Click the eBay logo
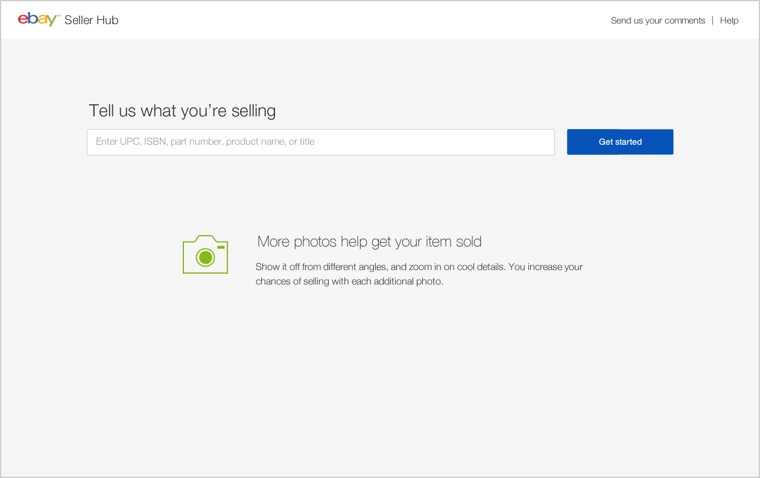760x478 pixels. point(39,20)
